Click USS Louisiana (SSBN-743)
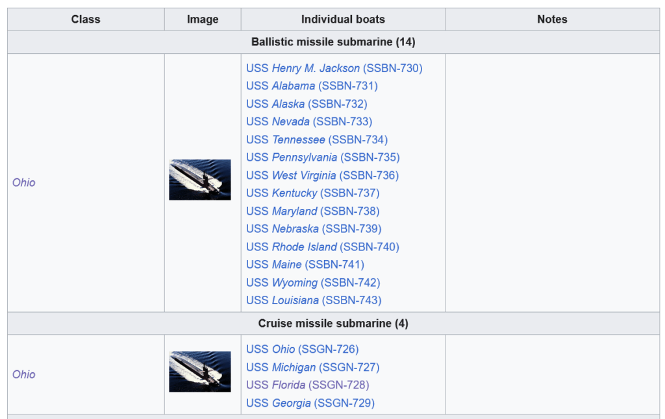The image size is (665, 419). point(314,300)
